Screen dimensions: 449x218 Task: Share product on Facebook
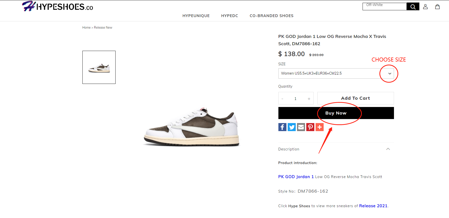point(282,127)
